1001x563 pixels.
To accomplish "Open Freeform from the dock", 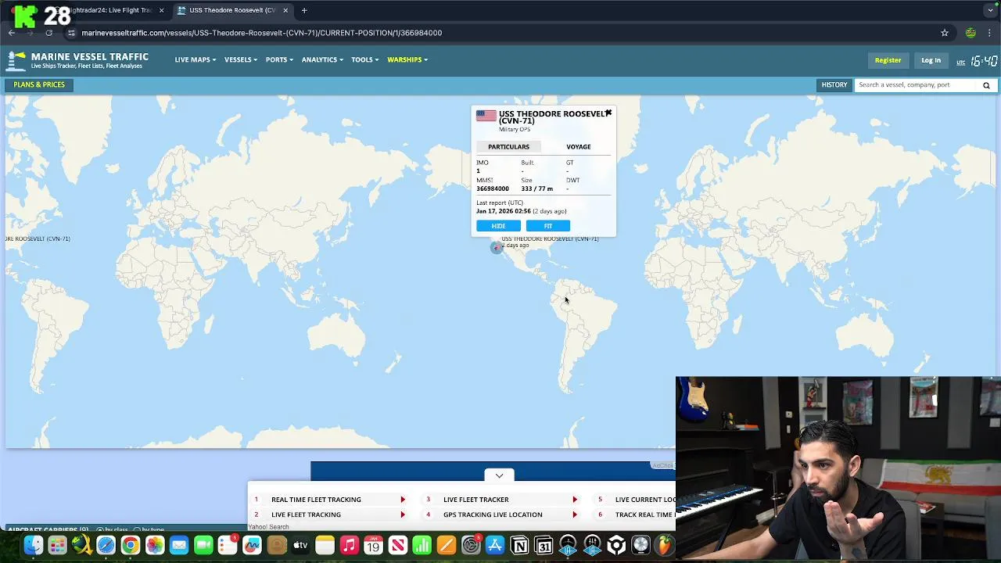I will (x=252, y=545).
